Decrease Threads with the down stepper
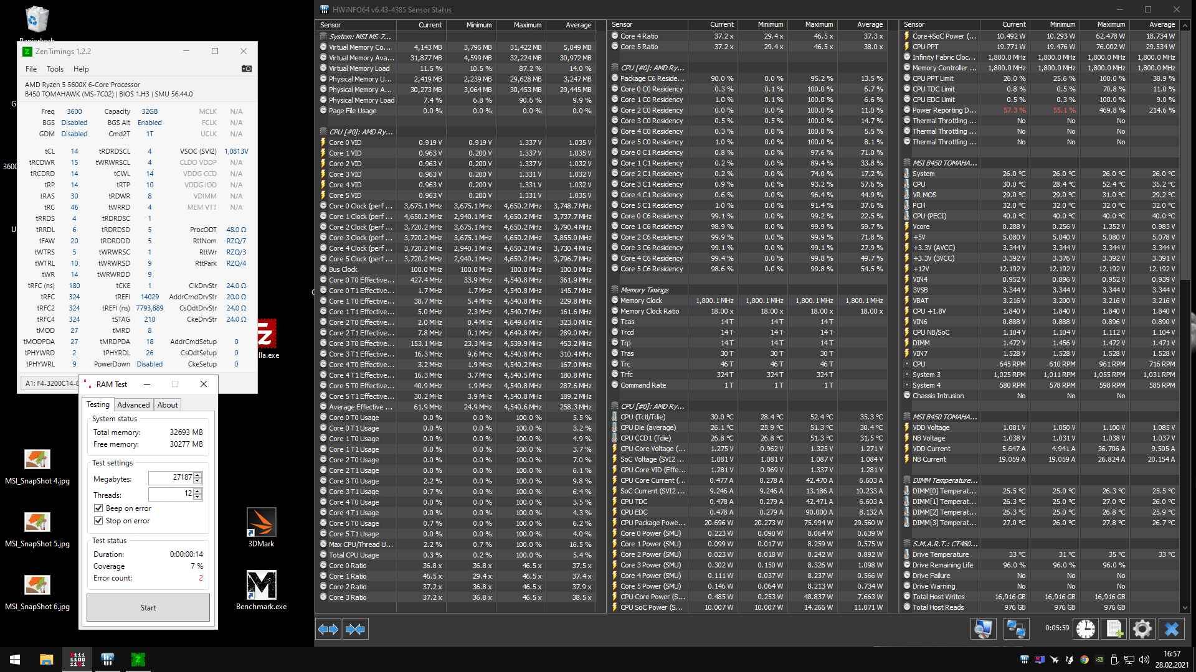Image resolution: width=1196 pixels, height=672 pixels. click(x=198, y=497)
